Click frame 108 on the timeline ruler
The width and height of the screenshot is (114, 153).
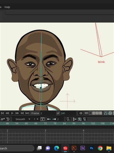tap(103, 123)
